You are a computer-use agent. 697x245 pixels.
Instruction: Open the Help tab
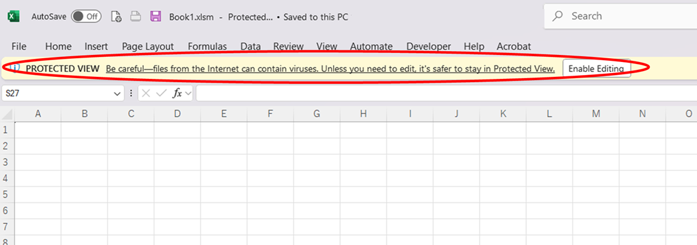[x=474, y=47]
